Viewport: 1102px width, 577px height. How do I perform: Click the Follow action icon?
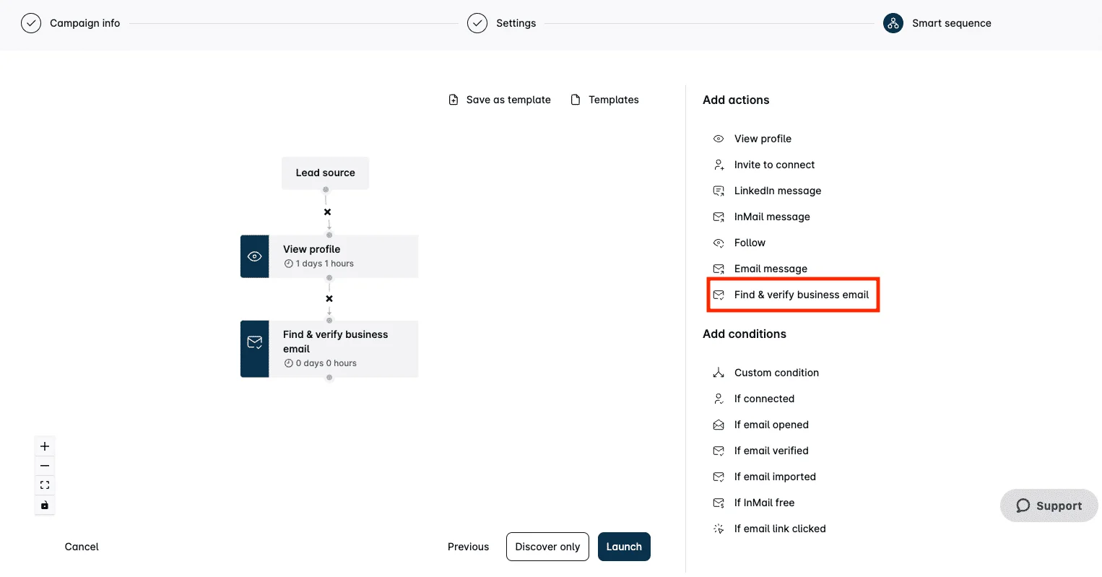719,243
